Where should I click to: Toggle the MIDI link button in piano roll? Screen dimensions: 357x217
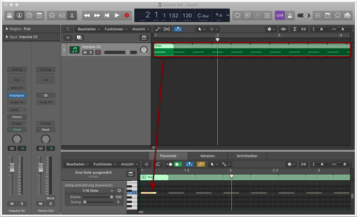201,164
